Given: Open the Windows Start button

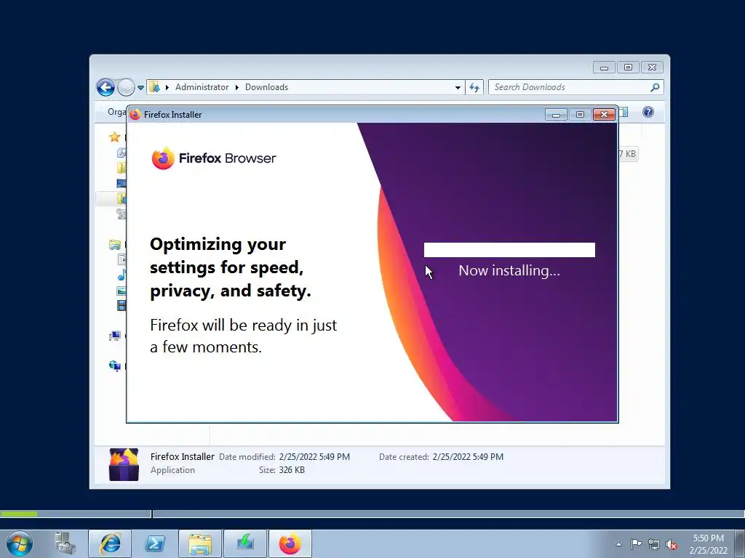Looking at the screenshot, I should [20, 543].
